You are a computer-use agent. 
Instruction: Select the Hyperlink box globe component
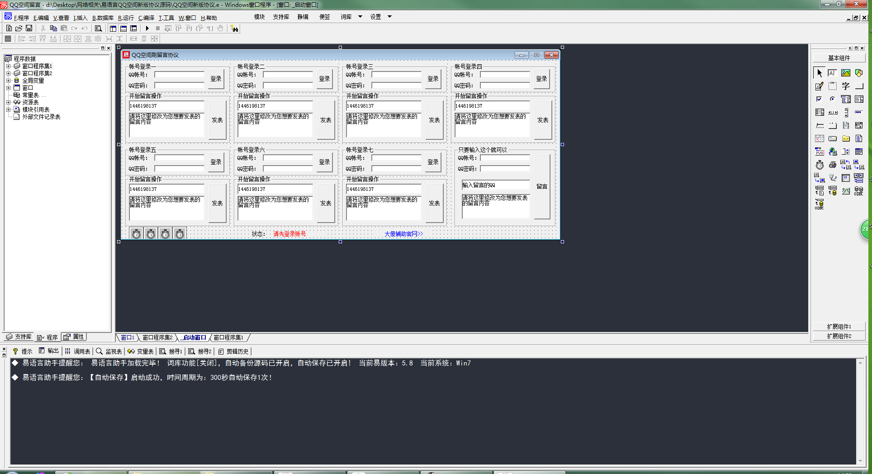click(x=833, y=152)
